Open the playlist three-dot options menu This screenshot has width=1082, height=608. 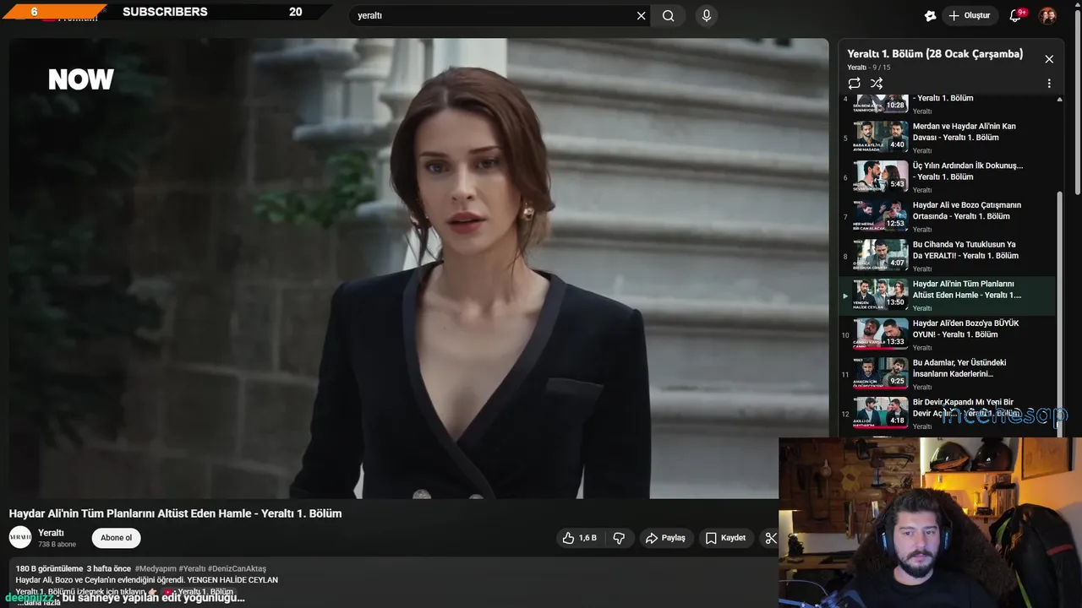[1049, 84]
